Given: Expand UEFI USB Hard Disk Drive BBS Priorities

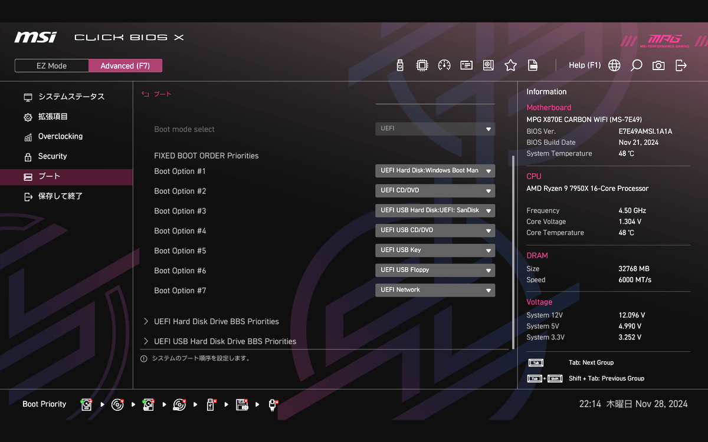Looking at the screenshot, I should [x=219, y=341].
